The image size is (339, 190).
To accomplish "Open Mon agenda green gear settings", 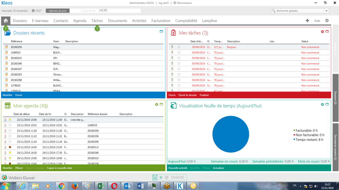I will [157, 105].
